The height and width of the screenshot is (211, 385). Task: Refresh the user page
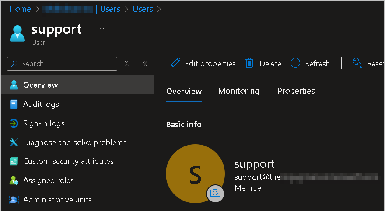pos(310,64)
